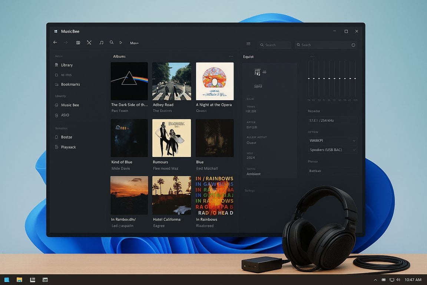The image size is (427, 285).
Task: Select The Dark Side album cover
Action: (x=129, y=81)
